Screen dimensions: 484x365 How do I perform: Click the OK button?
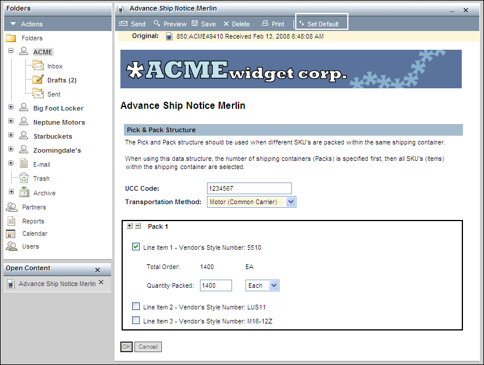click(127, 347)
